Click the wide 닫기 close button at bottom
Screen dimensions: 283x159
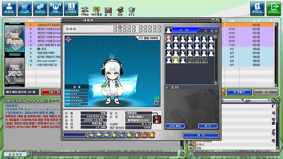coord(201,135)
